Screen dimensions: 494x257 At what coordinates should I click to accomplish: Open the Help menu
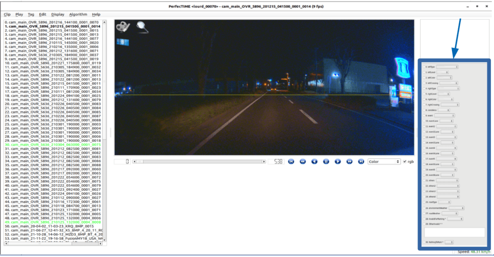click(96, 14)
